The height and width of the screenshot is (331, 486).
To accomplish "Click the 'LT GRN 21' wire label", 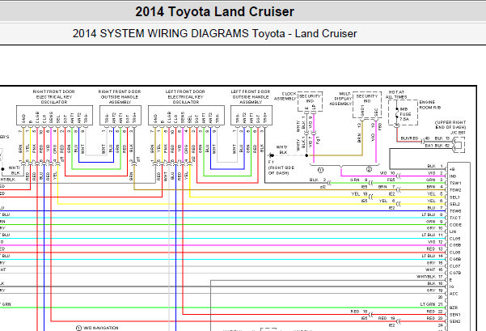I will point(432,304).
